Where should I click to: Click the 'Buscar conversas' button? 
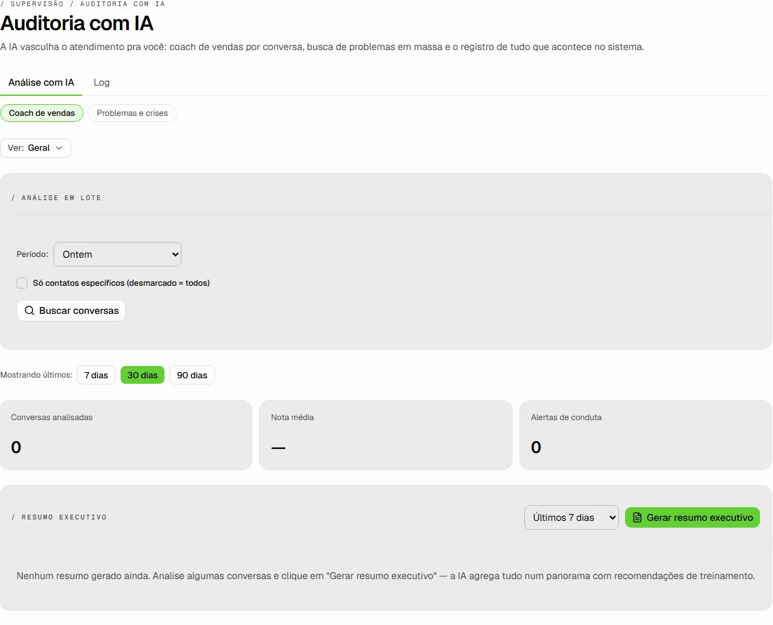pyautogui.click(x=71, y=310)
